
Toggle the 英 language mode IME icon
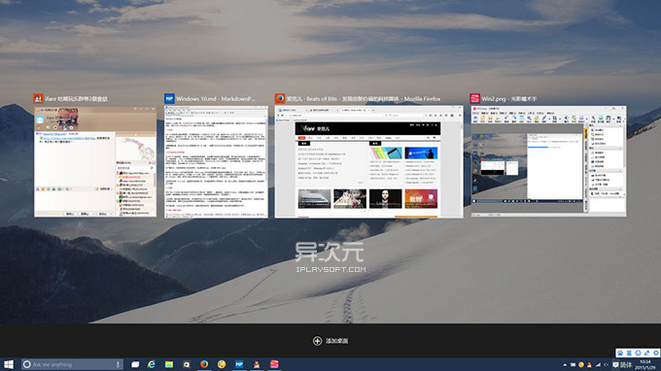[629, 353]
